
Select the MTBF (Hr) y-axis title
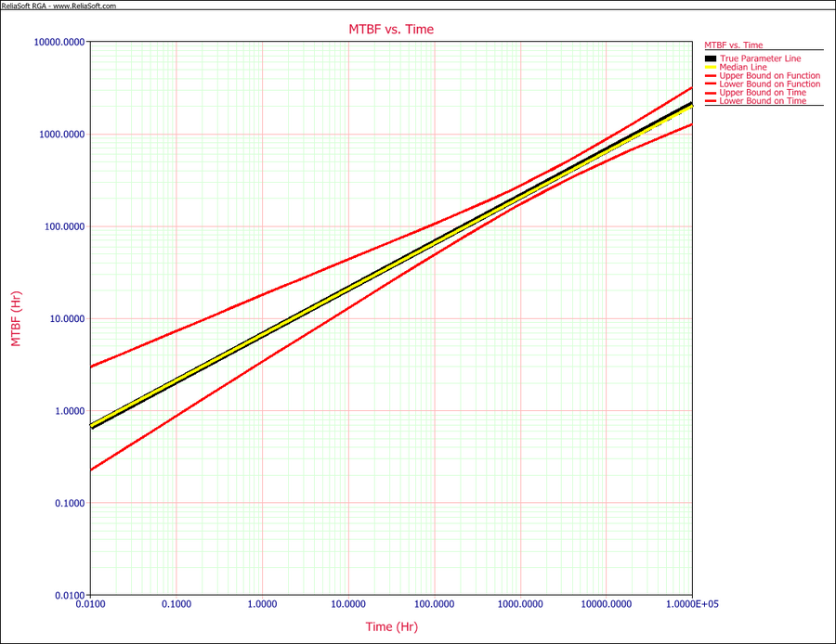(x=15, y=318)
